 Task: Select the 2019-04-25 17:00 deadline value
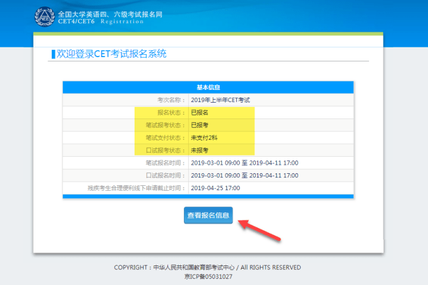(216, 188)
